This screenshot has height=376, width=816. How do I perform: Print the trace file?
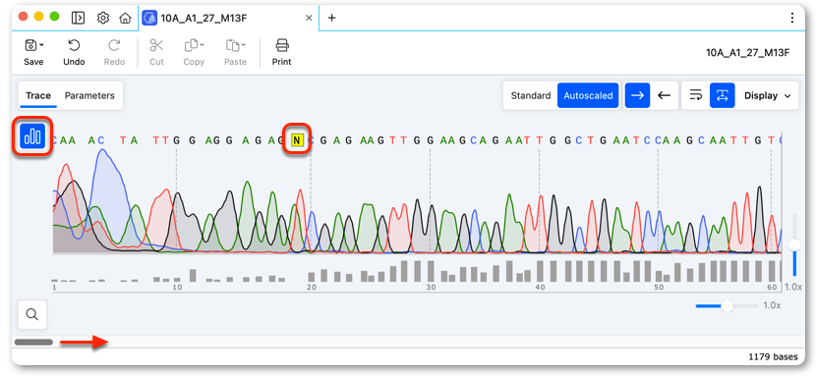tap(282, 52)
